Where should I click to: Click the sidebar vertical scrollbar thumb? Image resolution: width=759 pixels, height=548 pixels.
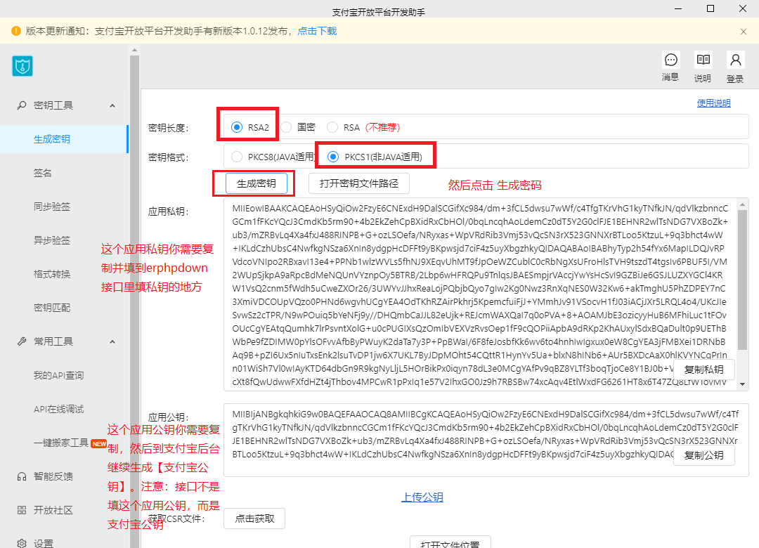pos(134,301)
